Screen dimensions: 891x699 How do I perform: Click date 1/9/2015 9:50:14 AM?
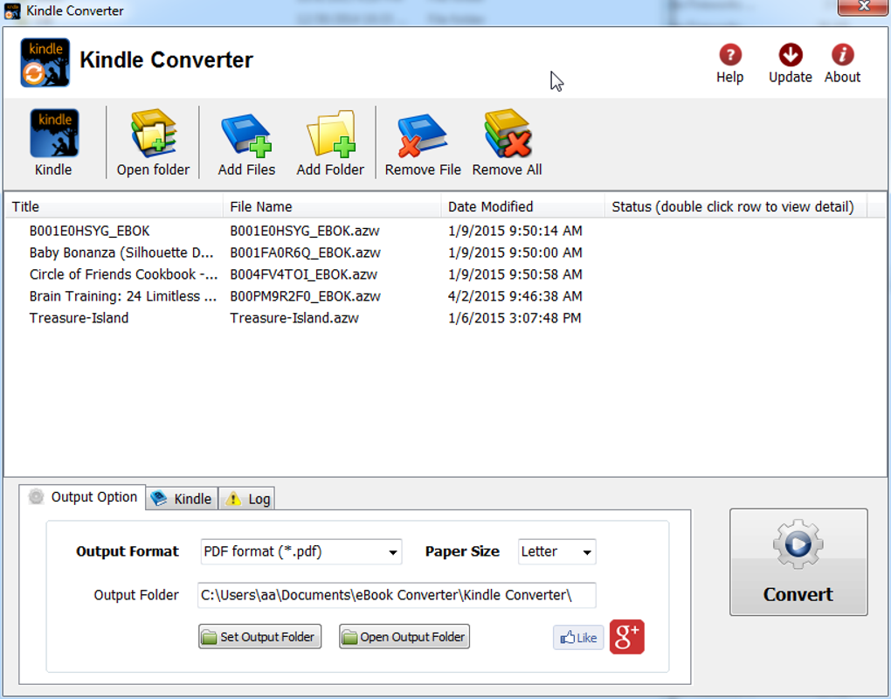[515, 231]
